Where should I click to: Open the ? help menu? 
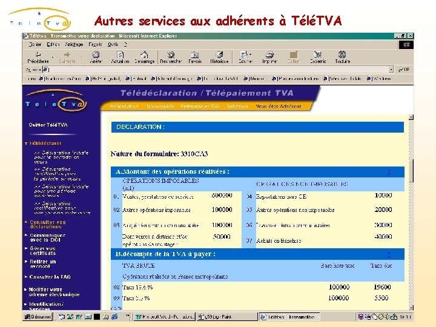(125, 44)
